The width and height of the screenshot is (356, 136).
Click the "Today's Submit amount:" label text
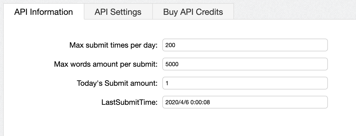(117, 83)
